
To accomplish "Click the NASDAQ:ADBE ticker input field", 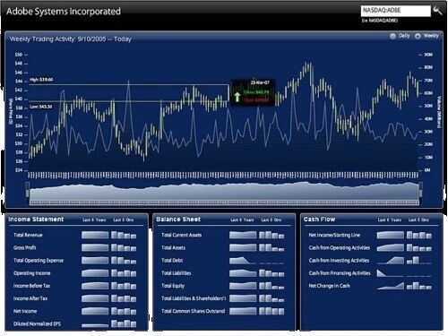I will [396, 11].
